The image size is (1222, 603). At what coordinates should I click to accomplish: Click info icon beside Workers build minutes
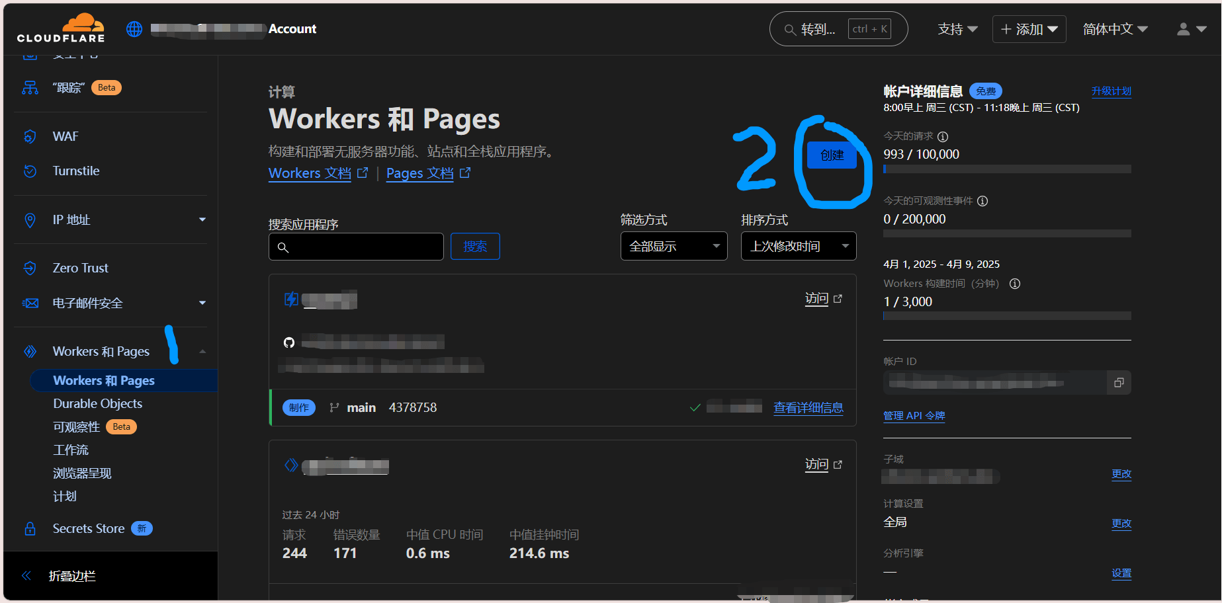[x=1014, y=284]
